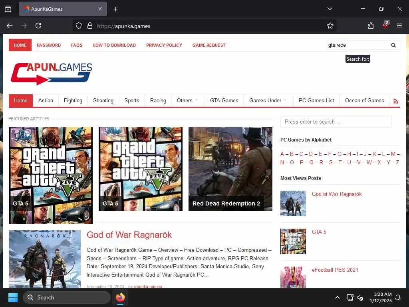Click the ApunKaGames logo

point(51,74)
